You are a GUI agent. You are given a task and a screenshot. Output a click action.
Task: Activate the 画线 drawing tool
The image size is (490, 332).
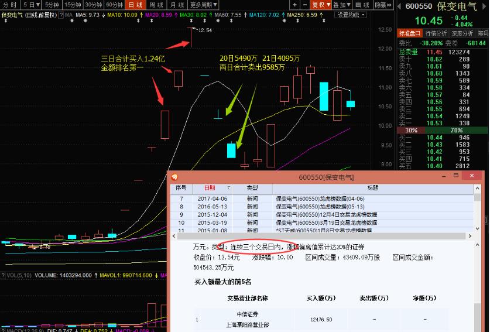pyautogui.click(x=362, y=5)
